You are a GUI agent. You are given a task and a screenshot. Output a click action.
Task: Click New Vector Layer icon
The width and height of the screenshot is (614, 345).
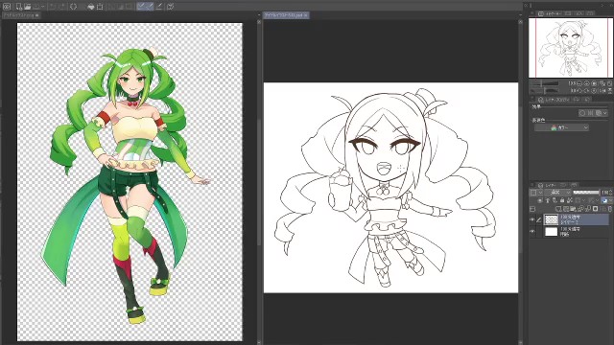pyautogui.click(x=565, y=209)
